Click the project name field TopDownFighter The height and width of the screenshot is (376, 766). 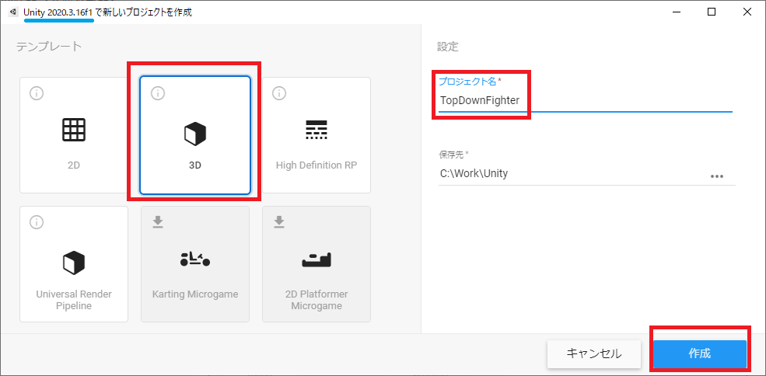click(x=586, y=100)
